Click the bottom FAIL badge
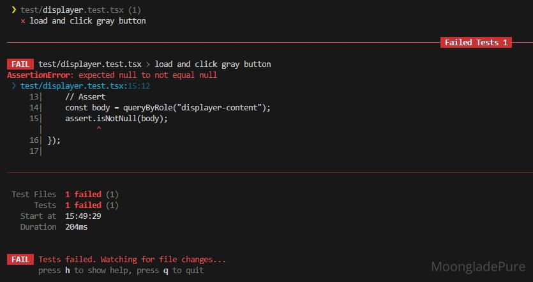 point(20,260)
